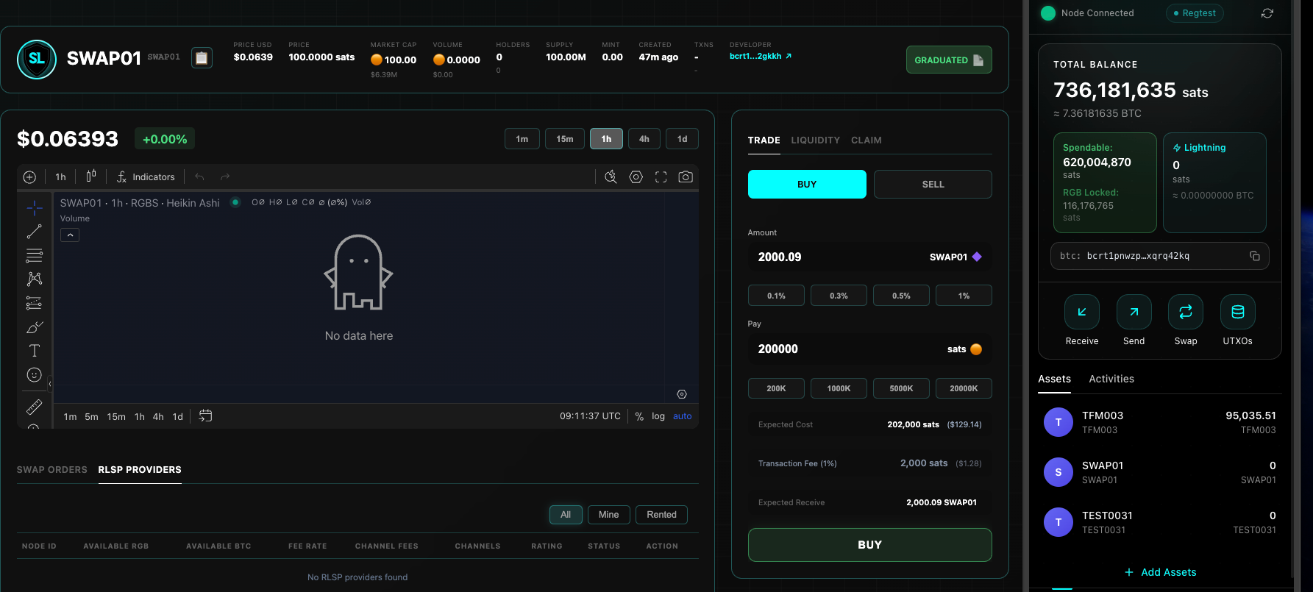The image size is (1313, 592).
Task: Click the green BUY submit button
Action: coord(869,545)
